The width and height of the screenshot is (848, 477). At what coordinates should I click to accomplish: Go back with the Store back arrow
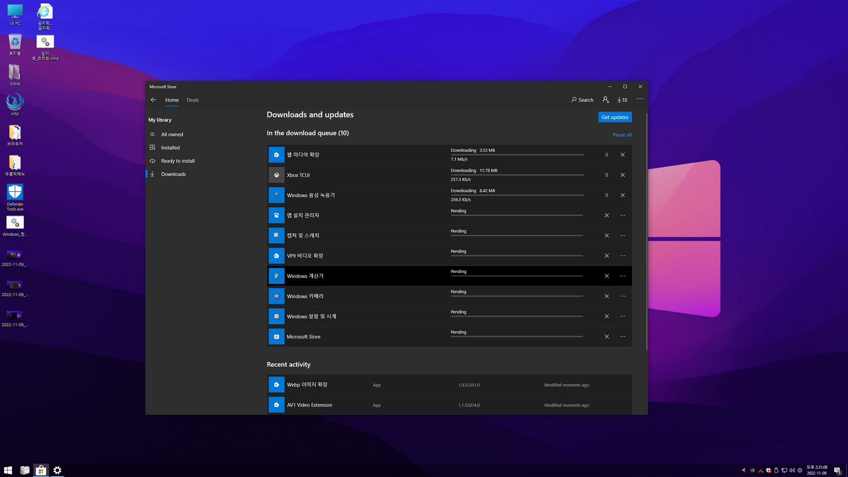[153, 100]
